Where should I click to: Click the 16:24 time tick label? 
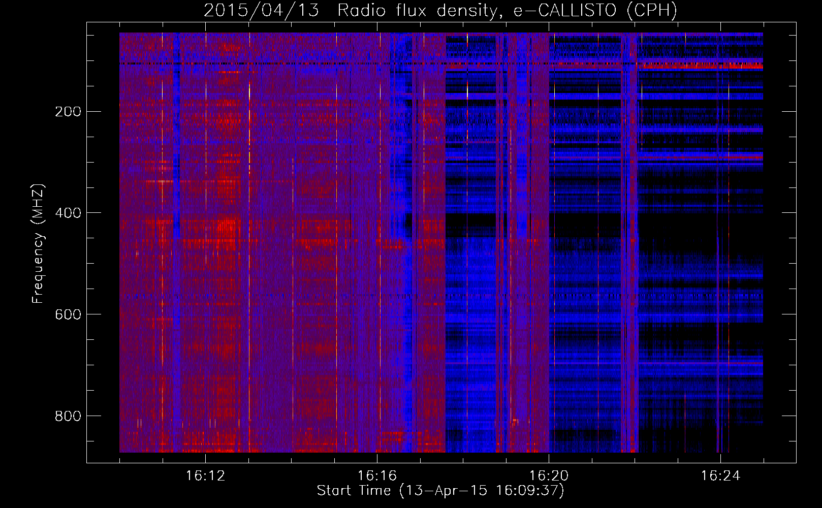pos(720,476)
